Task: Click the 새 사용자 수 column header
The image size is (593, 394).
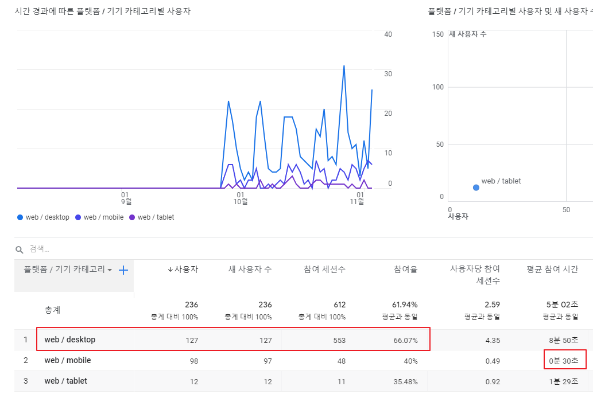Action: tap(250, 270)
